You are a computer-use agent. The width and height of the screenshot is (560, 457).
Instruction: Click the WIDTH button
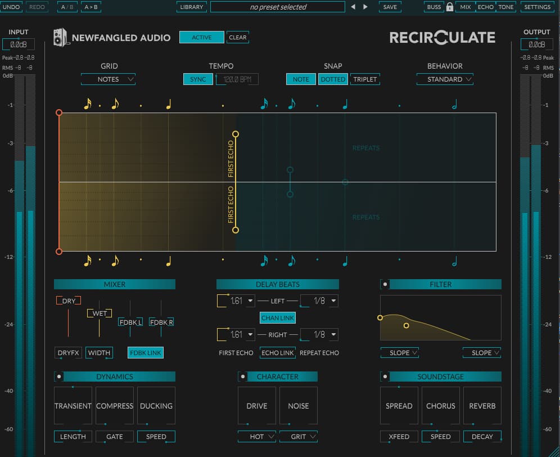click(x=100, y=352)
